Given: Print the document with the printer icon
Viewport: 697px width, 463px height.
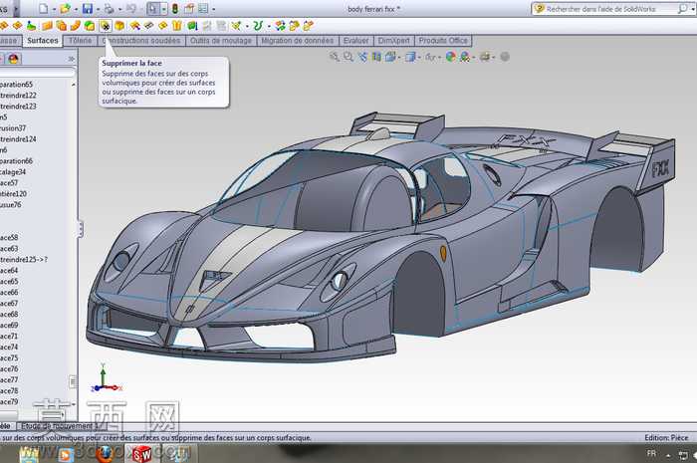Looking at the screenshot, I should [109, 8].
